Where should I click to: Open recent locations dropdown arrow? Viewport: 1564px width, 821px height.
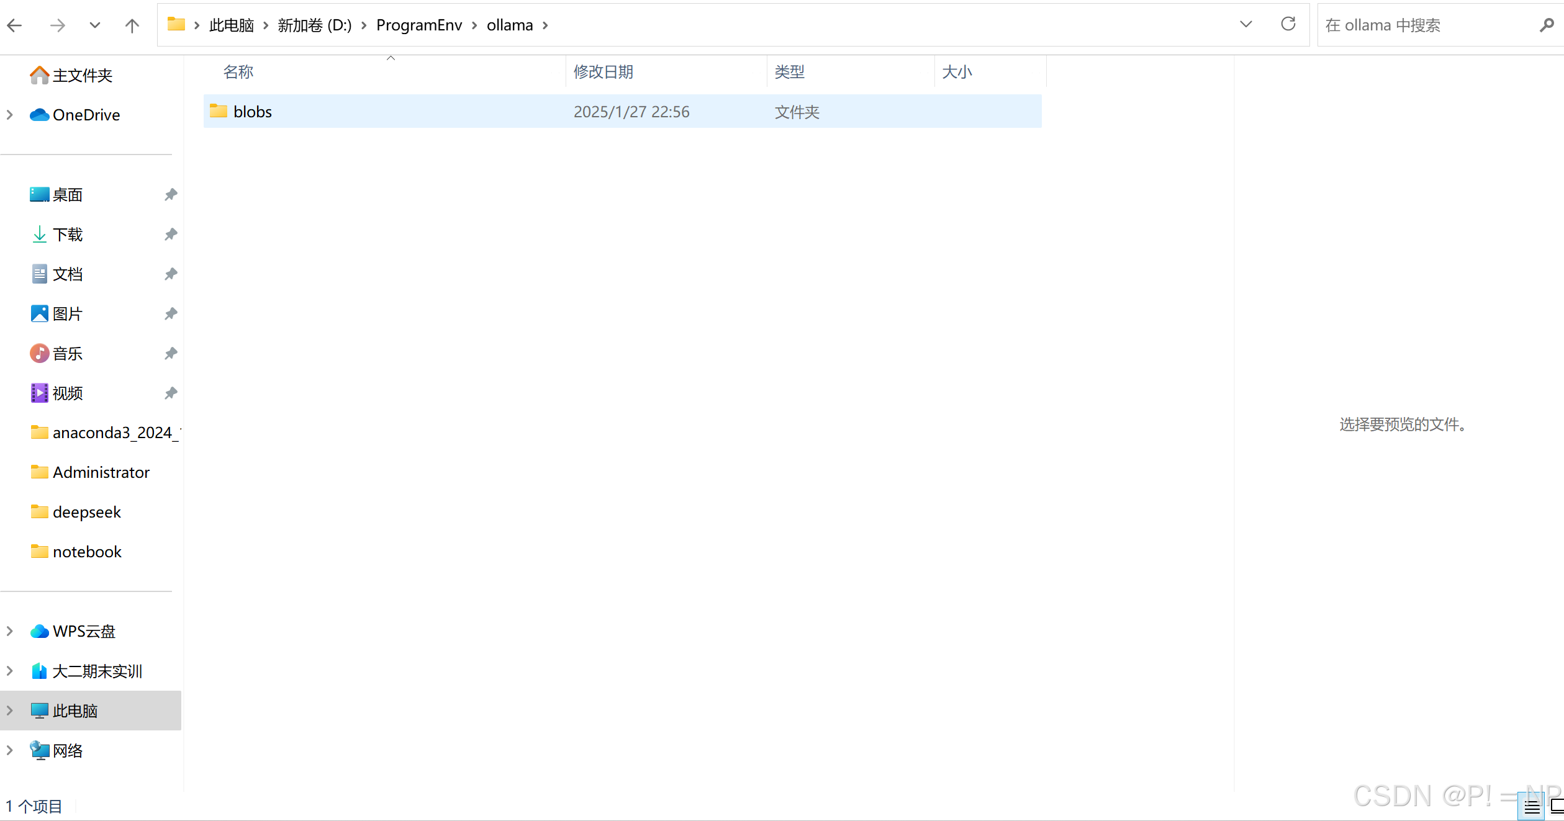[x=94, y=25]
